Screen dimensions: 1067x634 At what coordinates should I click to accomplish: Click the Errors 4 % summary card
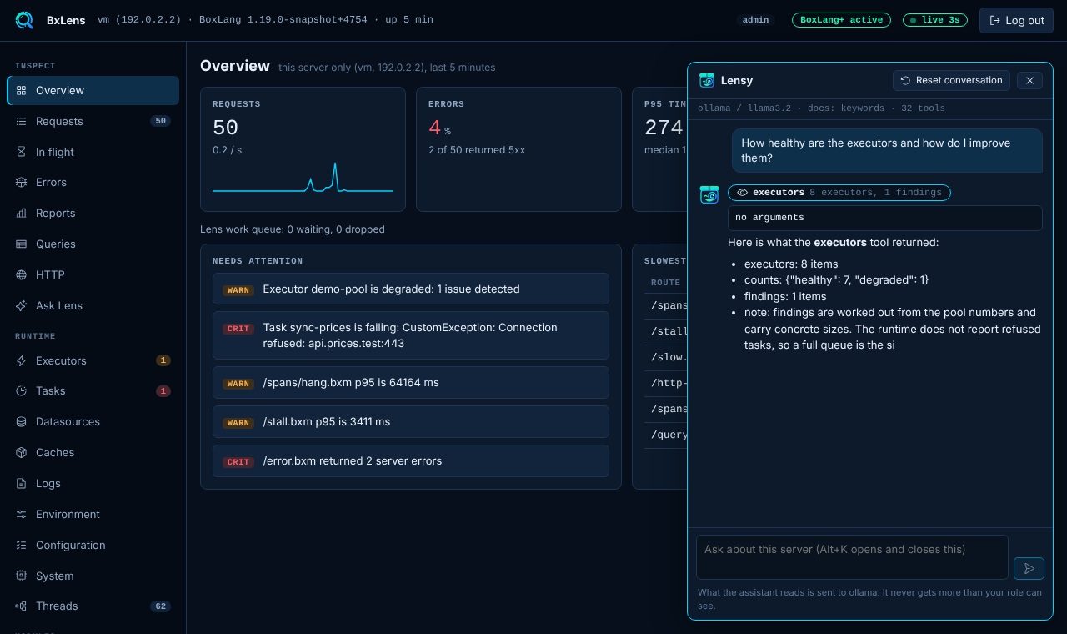click(x=518, y=149)
